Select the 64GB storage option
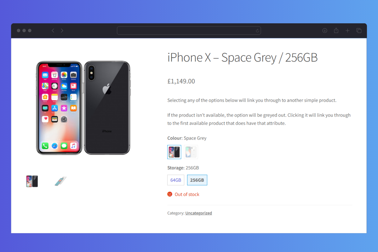Viewport: 378px width, 252px height. coord(176,180)
